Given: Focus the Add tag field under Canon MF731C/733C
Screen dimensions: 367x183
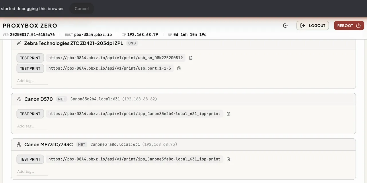Looking at the screenshot, I should tap(32, 172).
